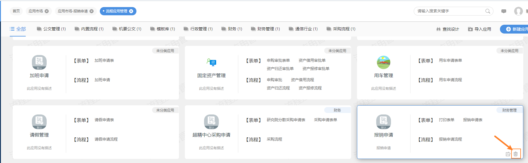Click the trash delete icon on 报销申请 card
Image resolution: width=528 pixels, height=163 pixels.
click(x=516, y=154)
